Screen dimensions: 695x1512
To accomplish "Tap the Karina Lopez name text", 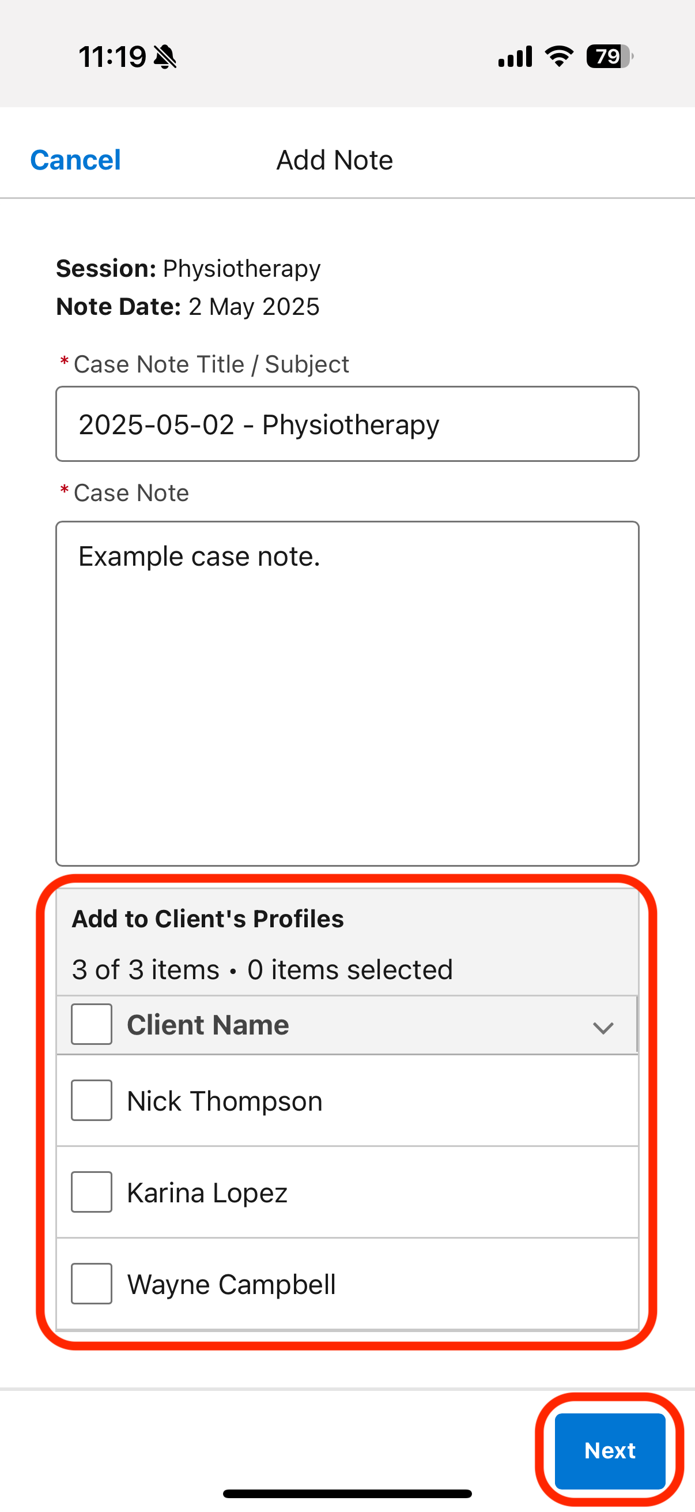I will coord(207,1193).
